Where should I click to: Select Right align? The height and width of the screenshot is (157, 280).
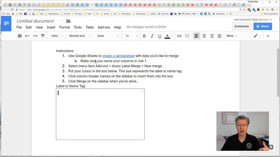pos(212,36)
